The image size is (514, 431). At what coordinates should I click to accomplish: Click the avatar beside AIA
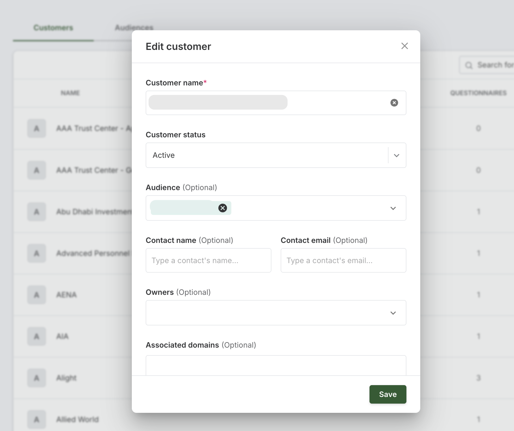37,336
